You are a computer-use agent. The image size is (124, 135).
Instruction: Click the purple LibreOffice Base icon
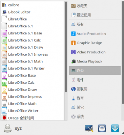(4, 76)
